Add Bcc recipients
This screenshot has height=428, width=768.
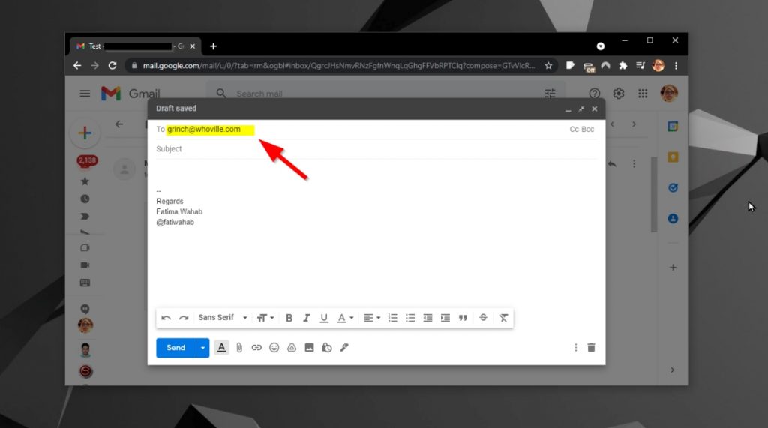(588, 129)
